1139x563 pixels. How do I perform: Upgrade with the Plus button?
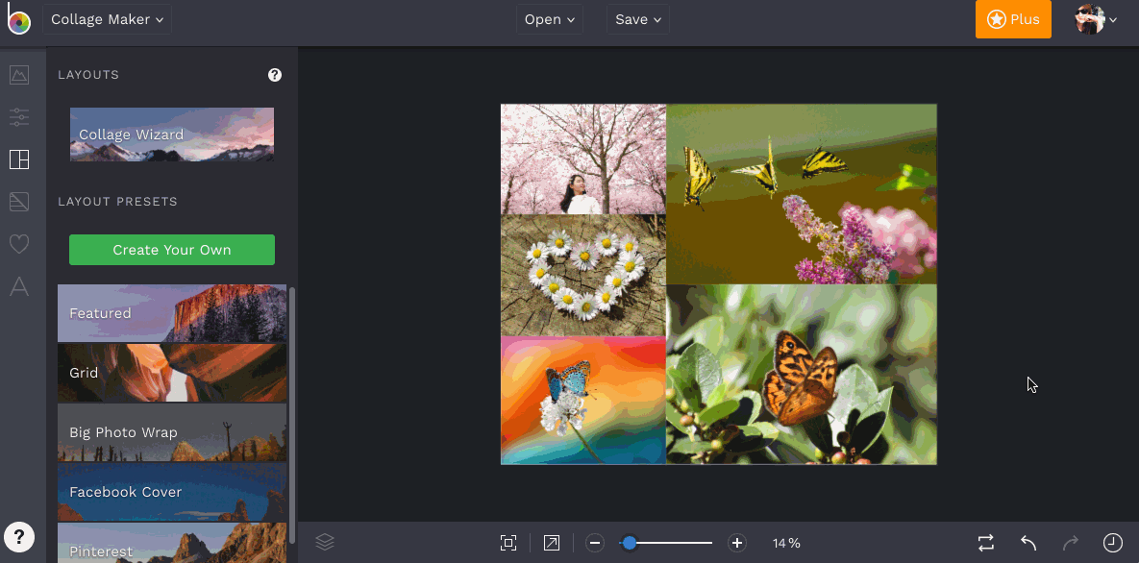(x=1013, y=19)
